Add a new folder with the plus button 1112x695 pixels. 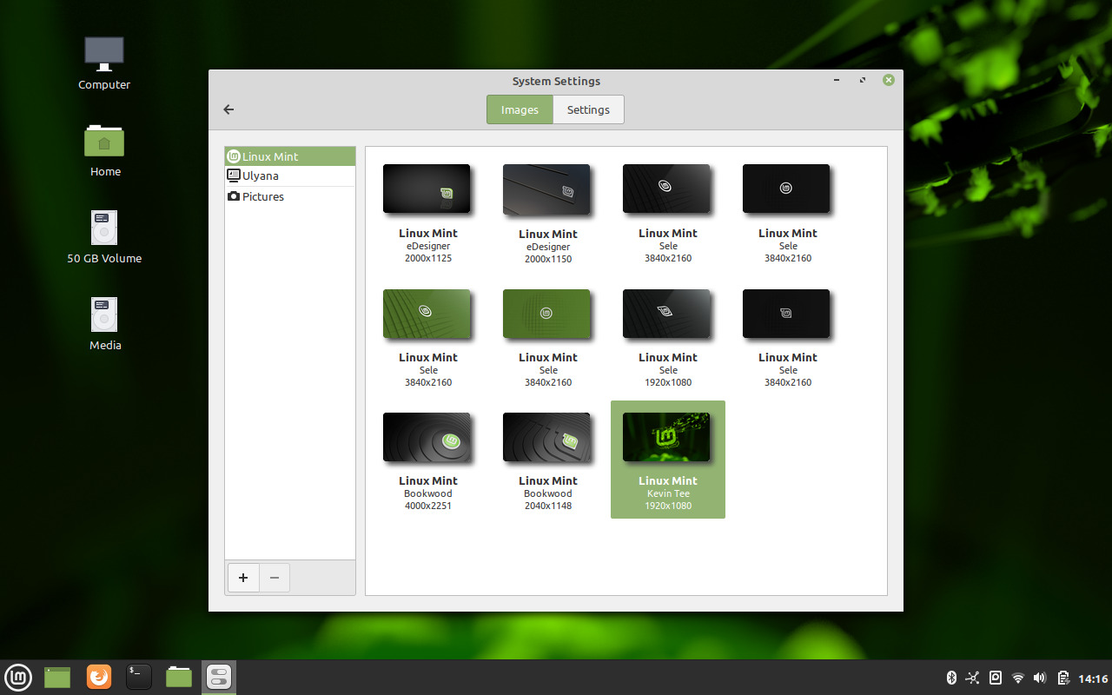(243, 578)
